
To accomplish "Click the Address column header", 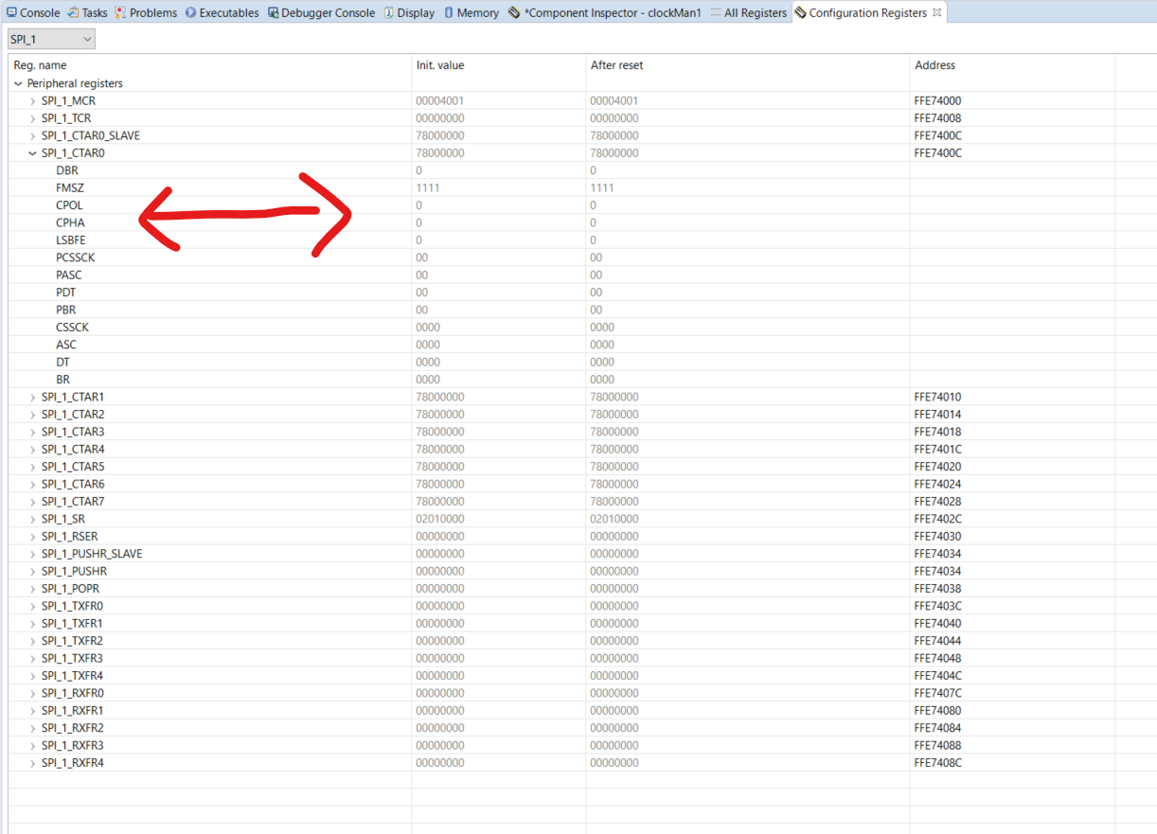I will [x=933, y=64].
